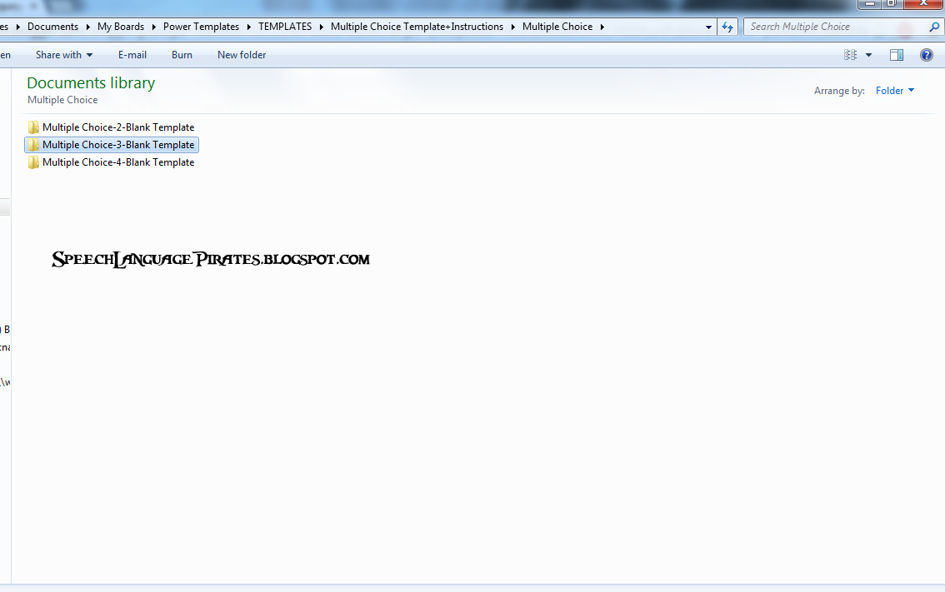The image size is (945, 592).
Task: Click the change view icon
Action: pos(850,55)
